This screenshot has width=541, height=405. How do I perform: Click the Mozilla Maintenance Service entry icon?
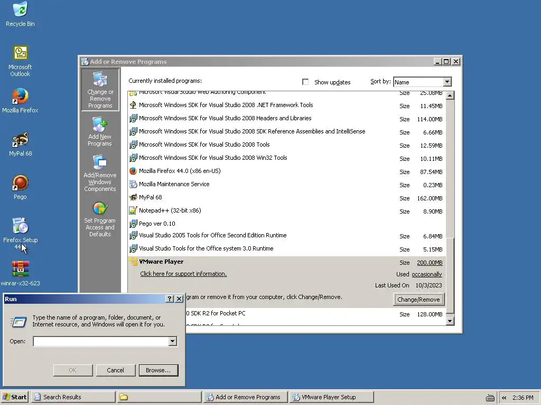tap(133, 184)
